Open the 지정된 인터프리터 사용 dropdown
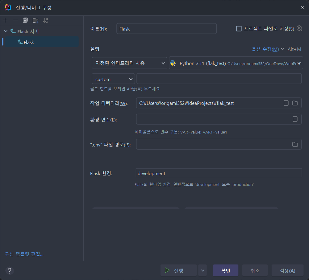Viewport: 309px width, 280px height. [x=129, y=63]
